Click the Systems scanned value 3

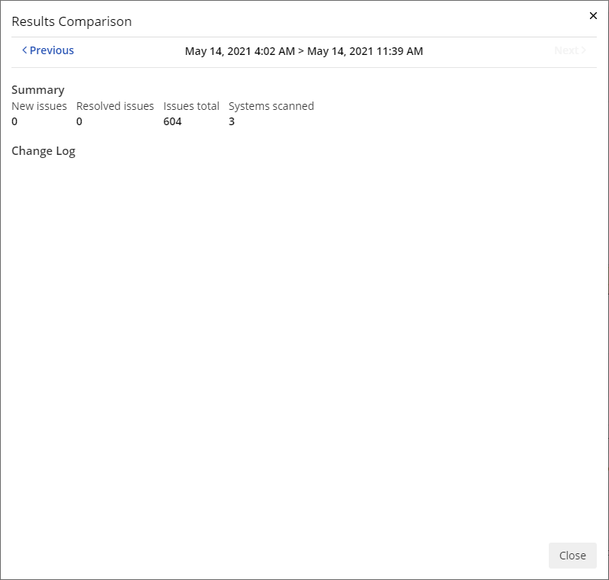pyautogui.click(x=232, y=121)
